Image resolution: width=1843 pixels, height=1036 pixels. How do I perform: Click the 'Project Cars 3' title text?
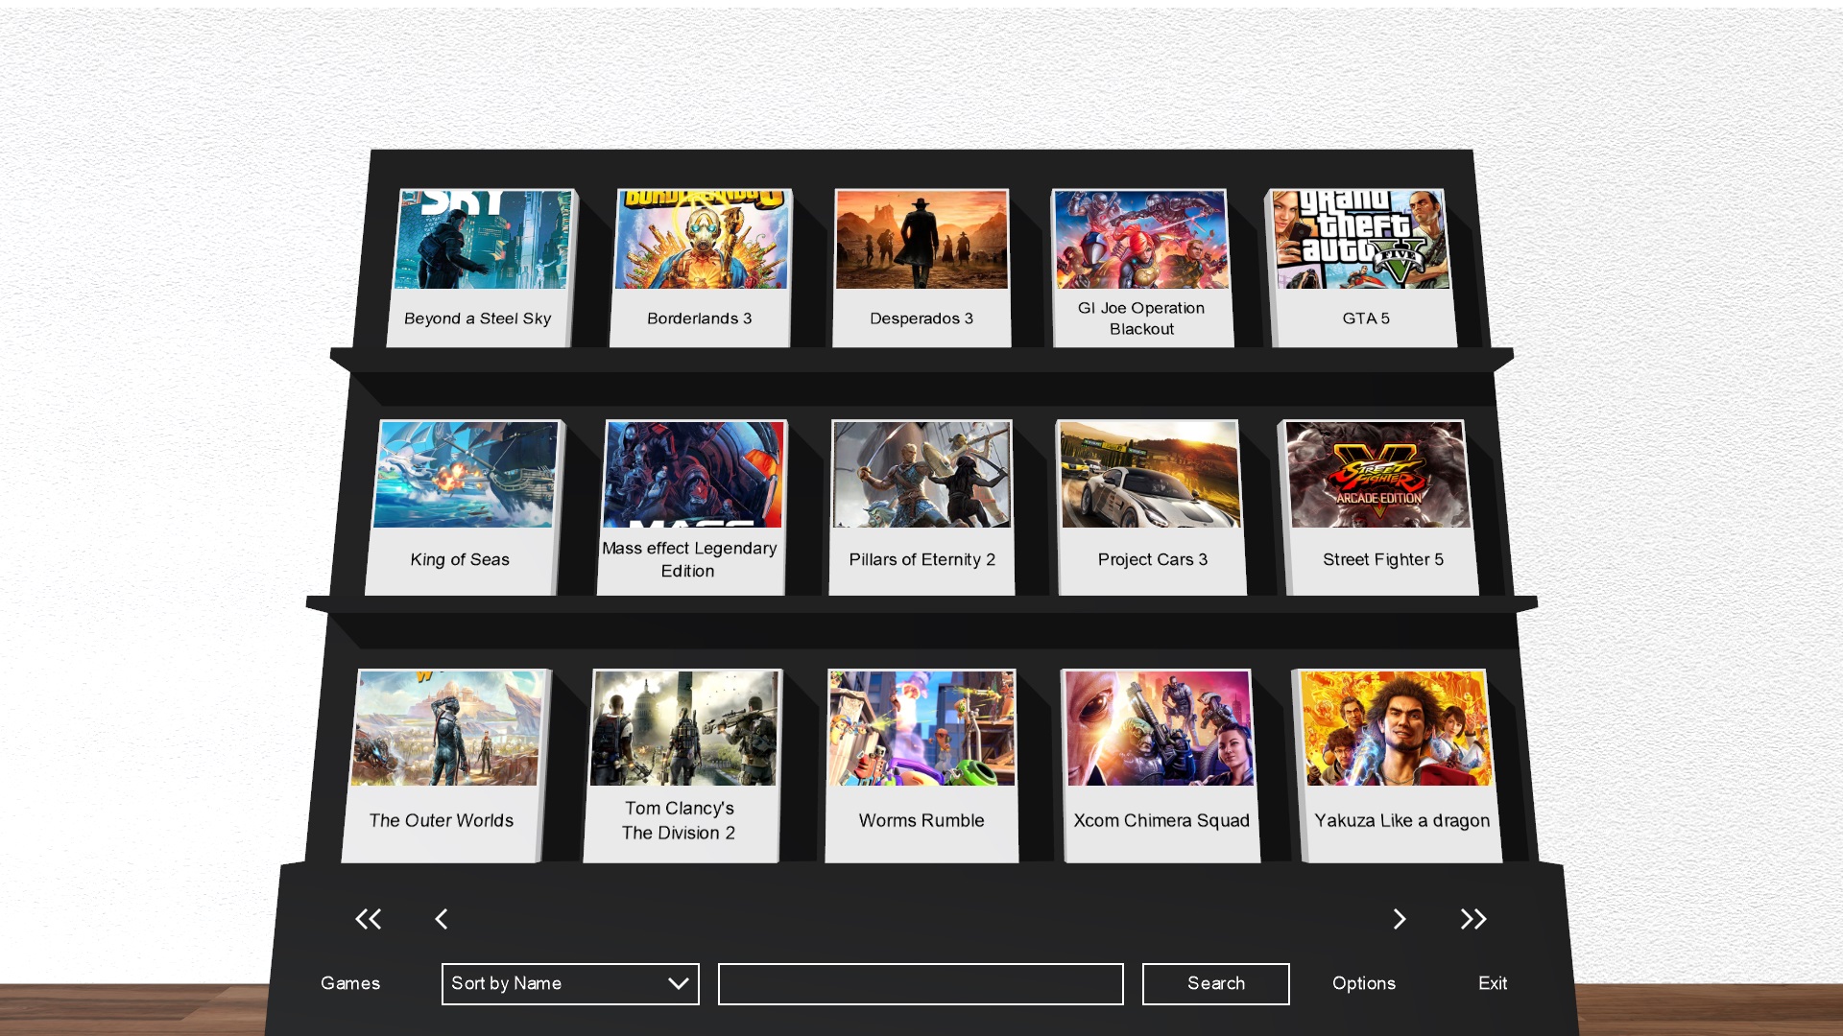point(1153,560)
